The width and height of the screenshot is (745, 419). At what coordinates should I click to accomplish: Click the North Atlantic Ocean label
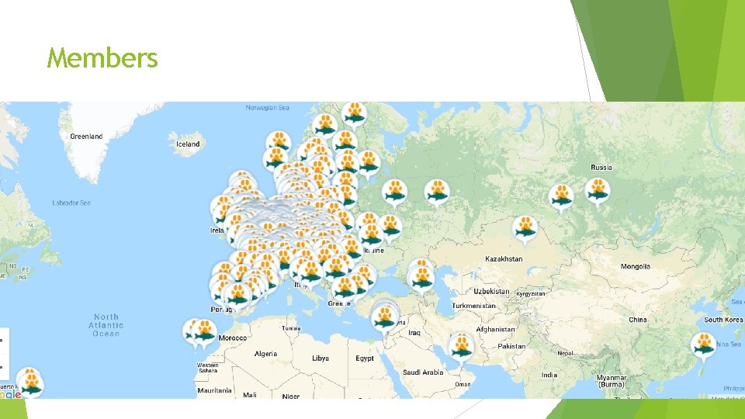pyautogui.click(x=106, y=325)
